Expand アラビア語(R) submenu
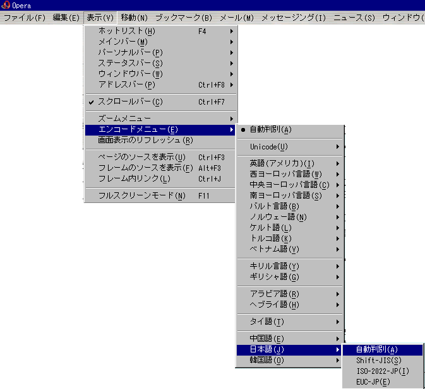 click(x=289, y=294)
